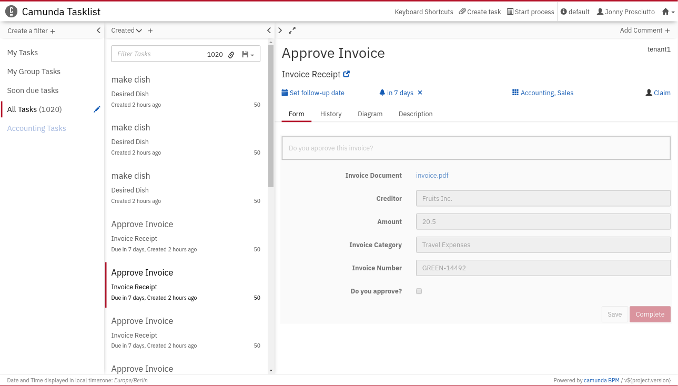Open first make dish task
This screenshot has height=386, width=678.
(186, 92)
